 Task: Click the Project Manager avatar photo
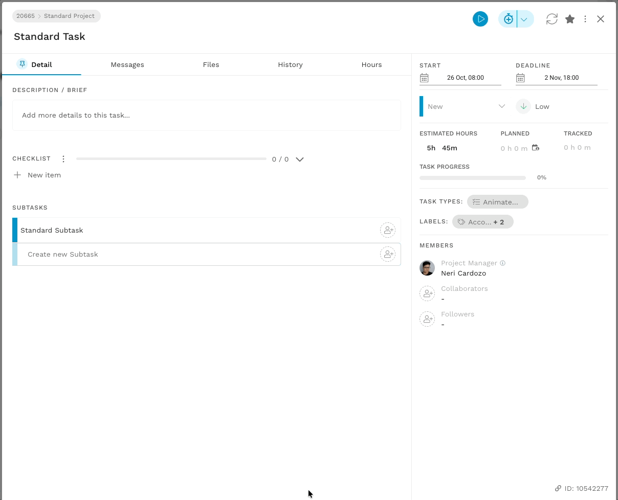click(427, 268)
